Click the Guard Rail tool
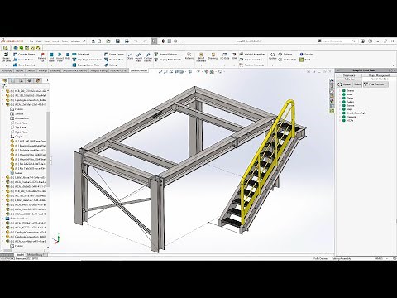 pos(139,57)
